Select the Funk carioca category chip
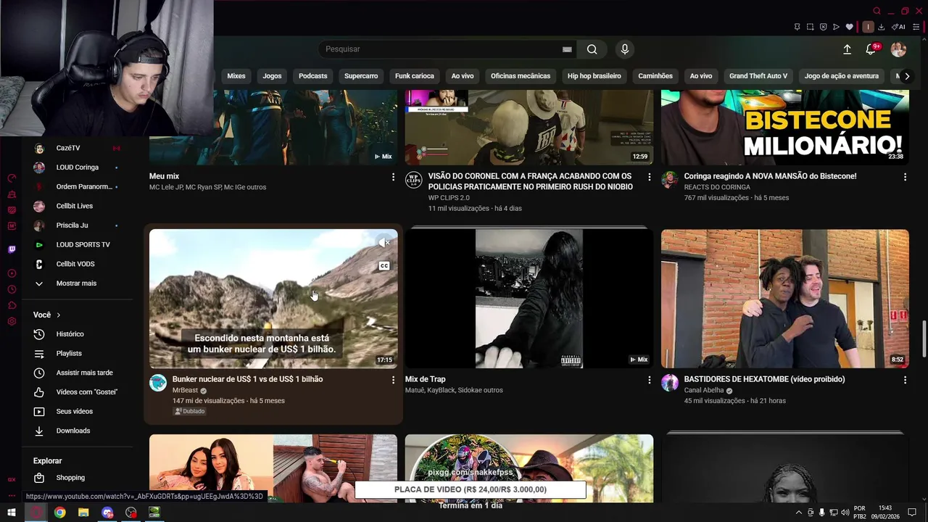The height and width of the screenshot is (522, 928). pyautogui.click(x=415, y=76)
